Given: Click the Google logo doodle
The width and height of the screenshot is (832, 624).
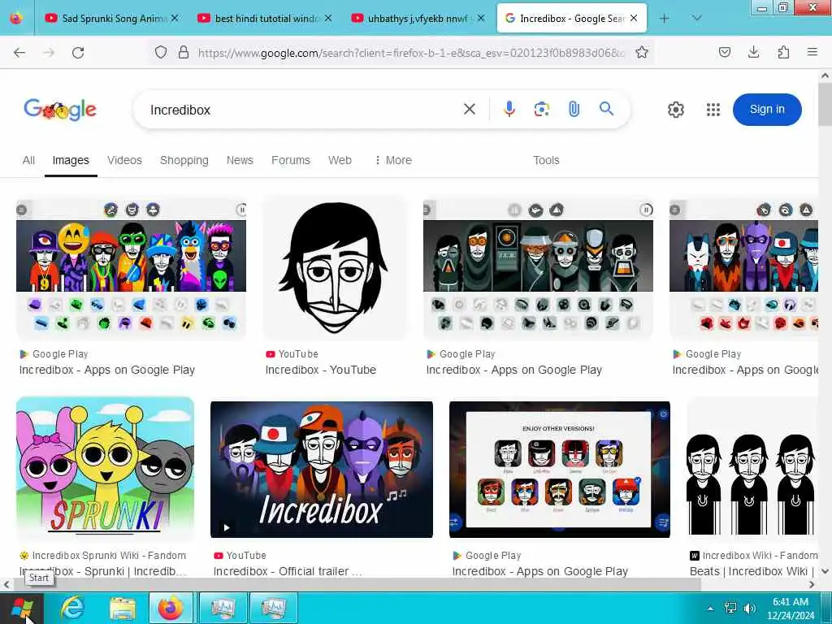Looking at the screenshot, I should pos(60,110).
